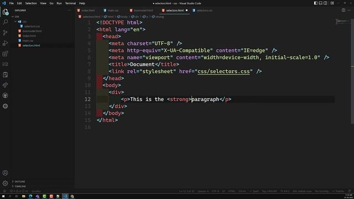Screen dimensions: 354x199
Task: Click the Spell status bar item
Action: (254, 191)
